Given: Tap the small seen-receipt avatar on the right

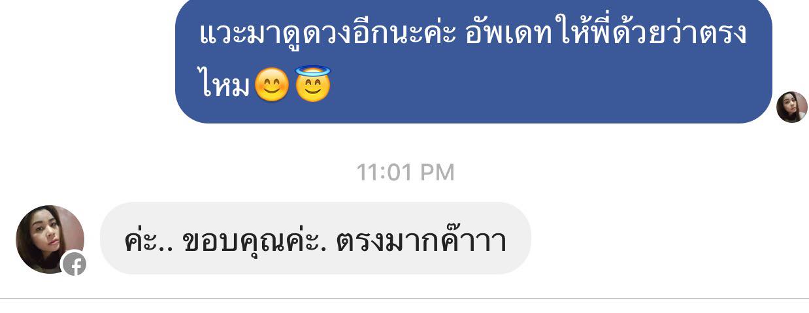Looking at the screenshot, I should (791, 107).
